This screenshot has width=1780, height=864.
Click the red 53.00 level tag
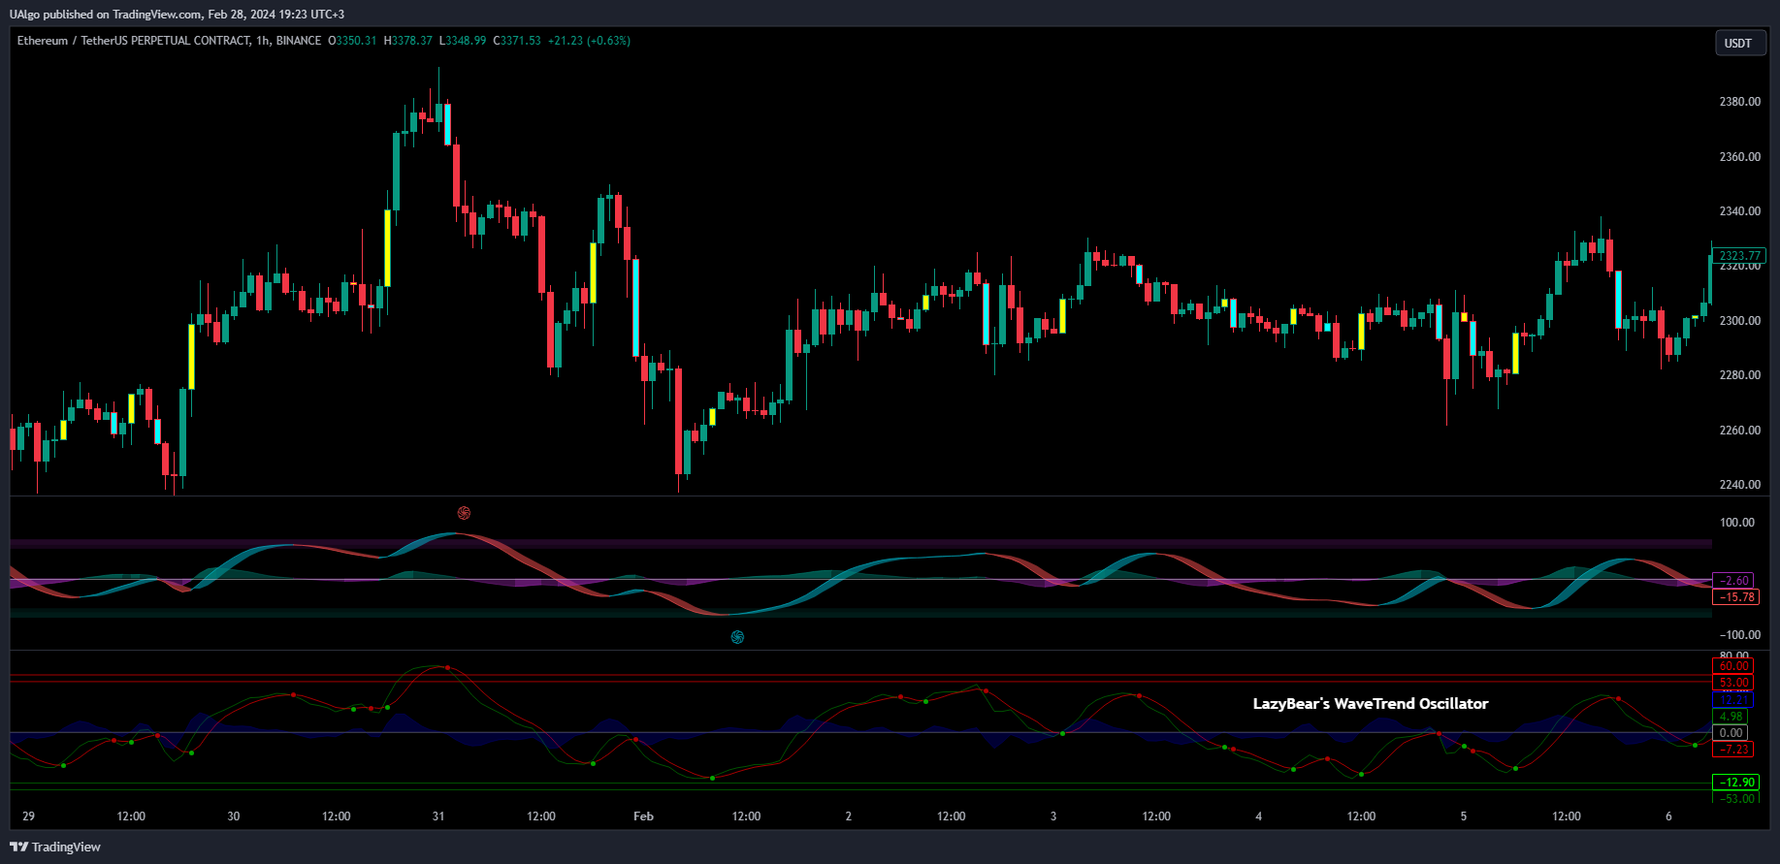coord(1733,683)
